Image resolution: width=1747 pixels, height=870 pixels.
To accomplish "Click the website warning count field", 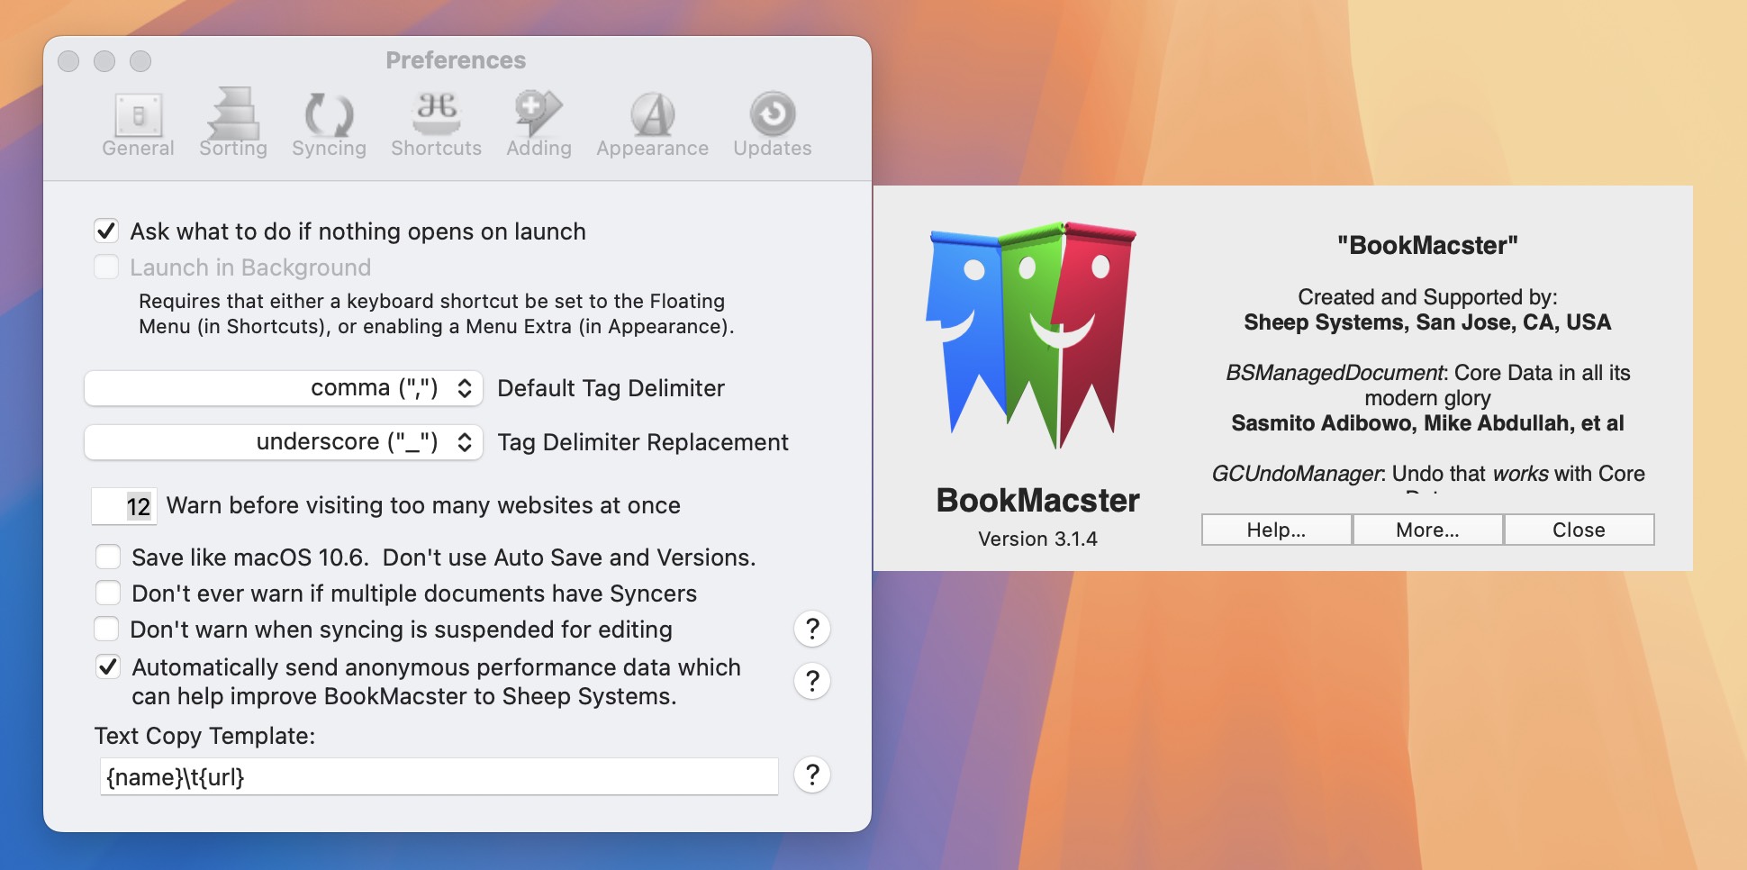I will 124,506.
